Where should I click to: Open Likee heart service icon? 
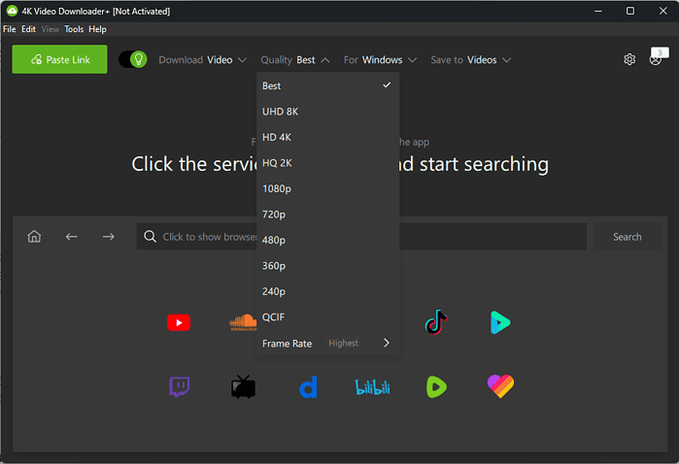pyautogui.click(x=500, y=386)
